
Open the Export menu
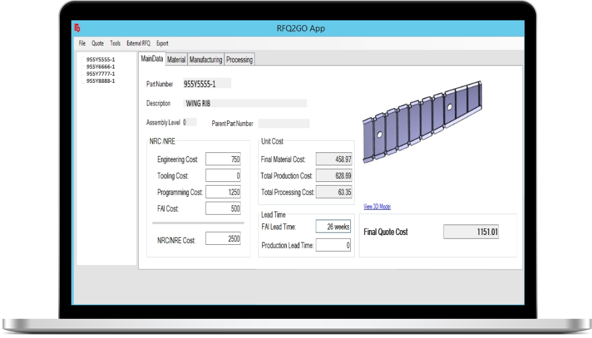[x=162, y=43]
